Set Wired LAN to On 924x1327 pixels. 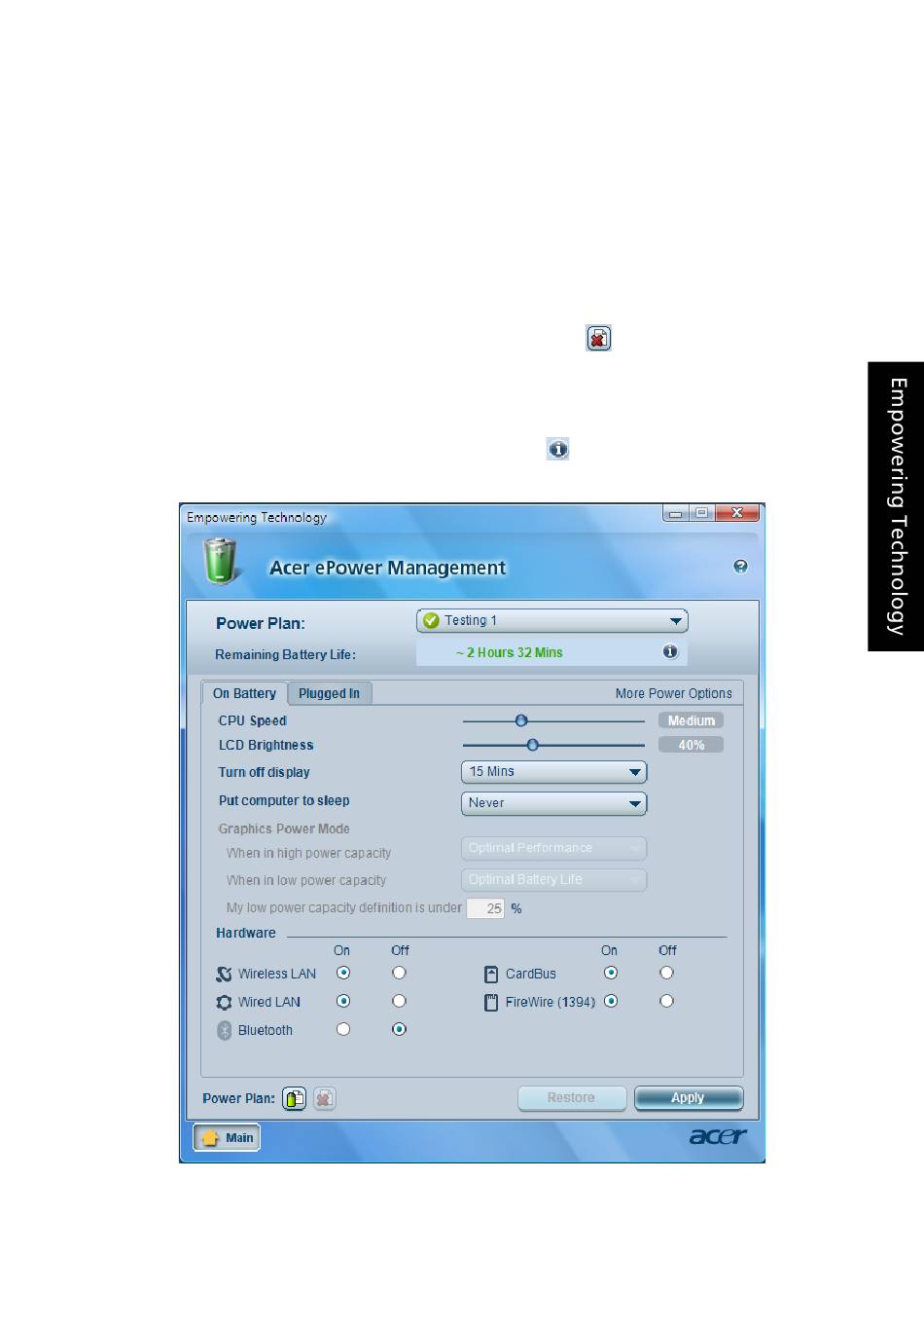(343, 1001)
